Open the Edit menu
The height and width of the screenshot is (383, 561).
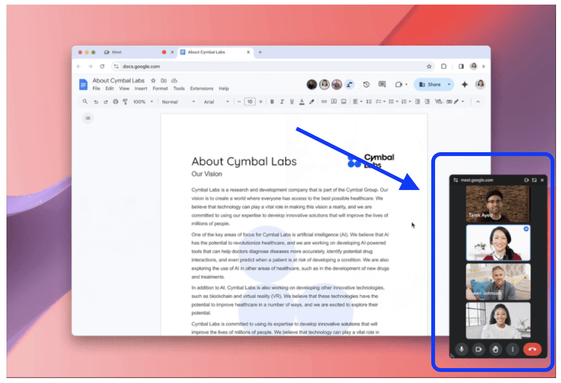[110, 89]
